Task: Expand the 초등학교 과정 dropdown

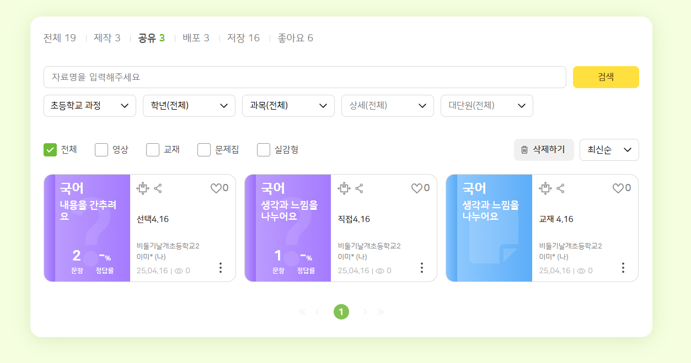Action: point(90,106)
